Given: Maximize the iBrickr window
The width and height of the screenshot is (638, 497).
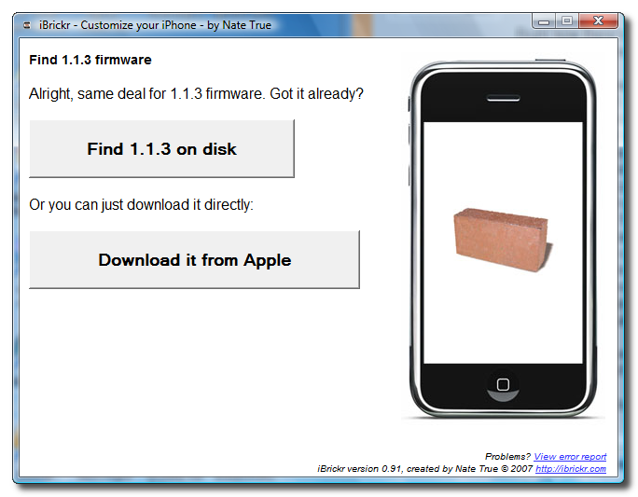Looking at the screenshot, I should click(x=567, y=21).
